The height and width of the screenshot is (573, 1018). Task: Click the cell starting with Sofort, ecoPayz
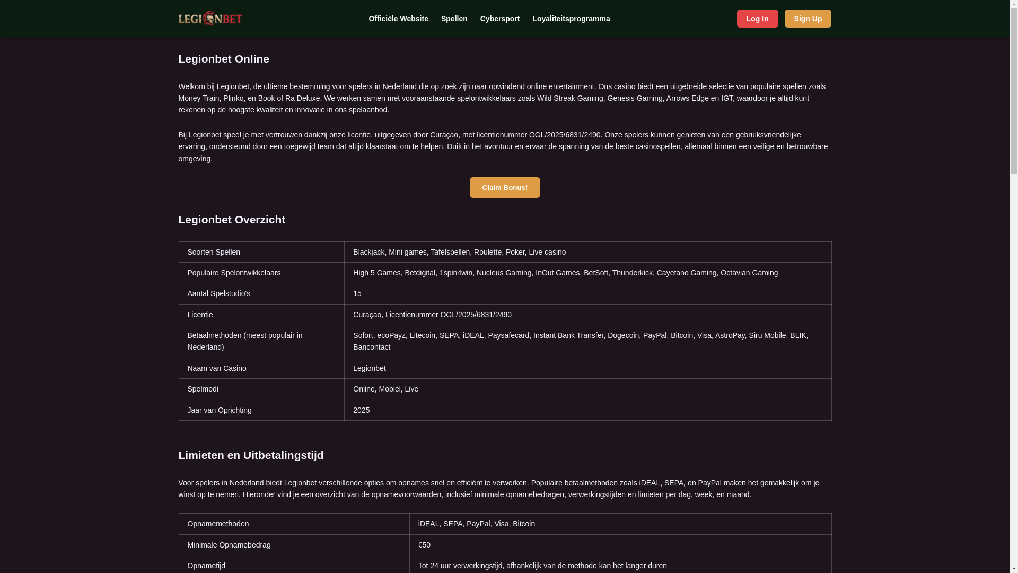click(x=587, y=341)
